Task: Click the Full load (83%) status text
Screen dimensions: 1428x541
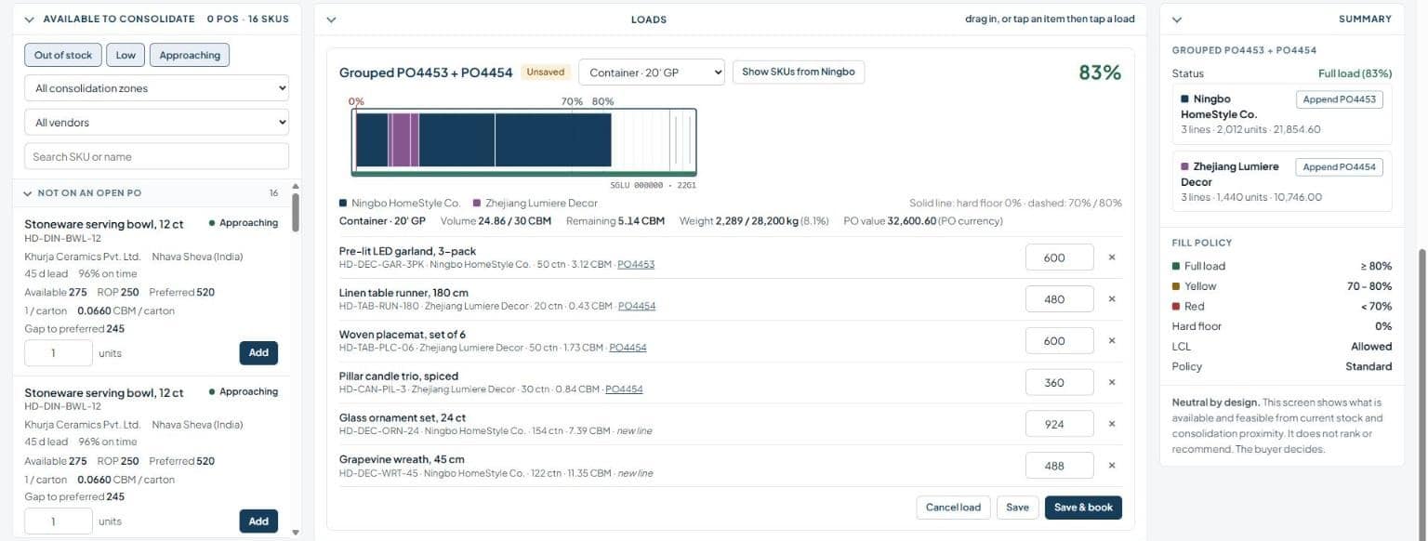Action: coord(1355,73)
